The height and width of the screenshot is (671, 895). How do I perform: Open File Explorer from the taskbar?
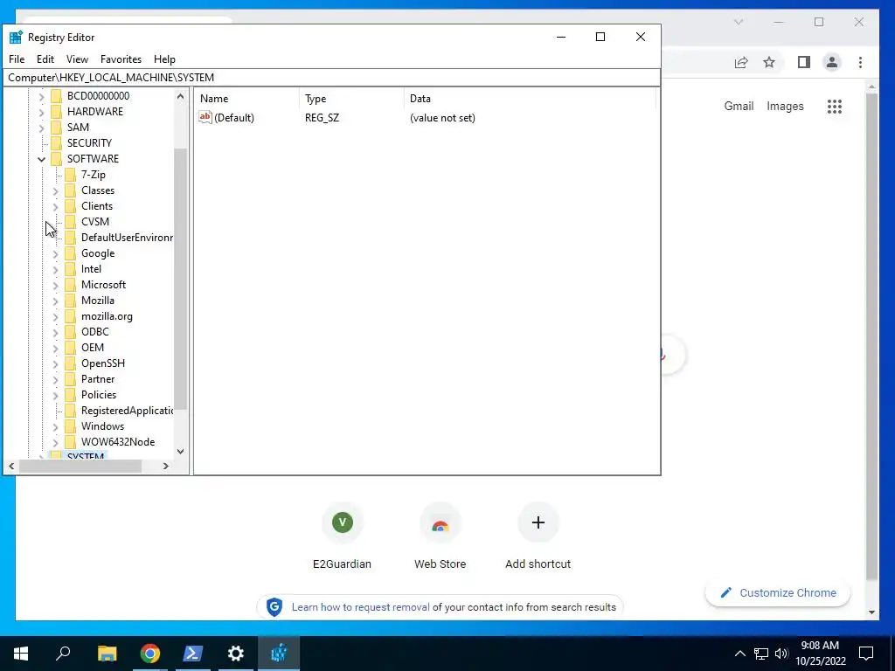point(107,654)
